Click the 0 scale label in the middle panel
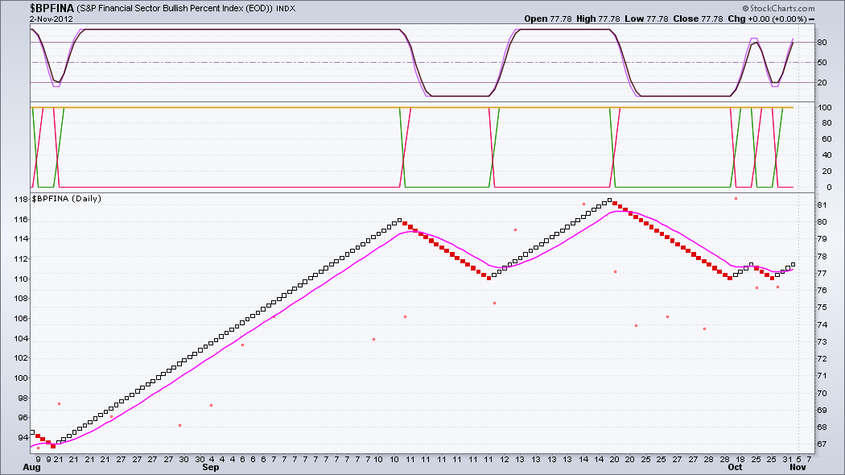 click(x=829, y=187)
